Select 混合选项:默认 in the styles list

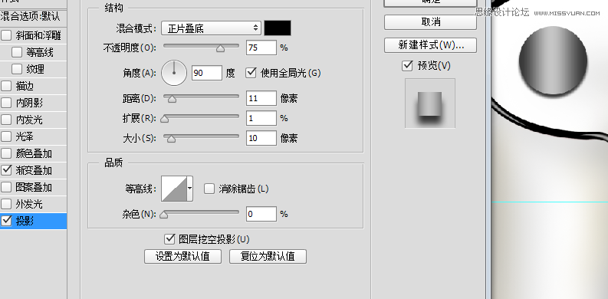30,17
